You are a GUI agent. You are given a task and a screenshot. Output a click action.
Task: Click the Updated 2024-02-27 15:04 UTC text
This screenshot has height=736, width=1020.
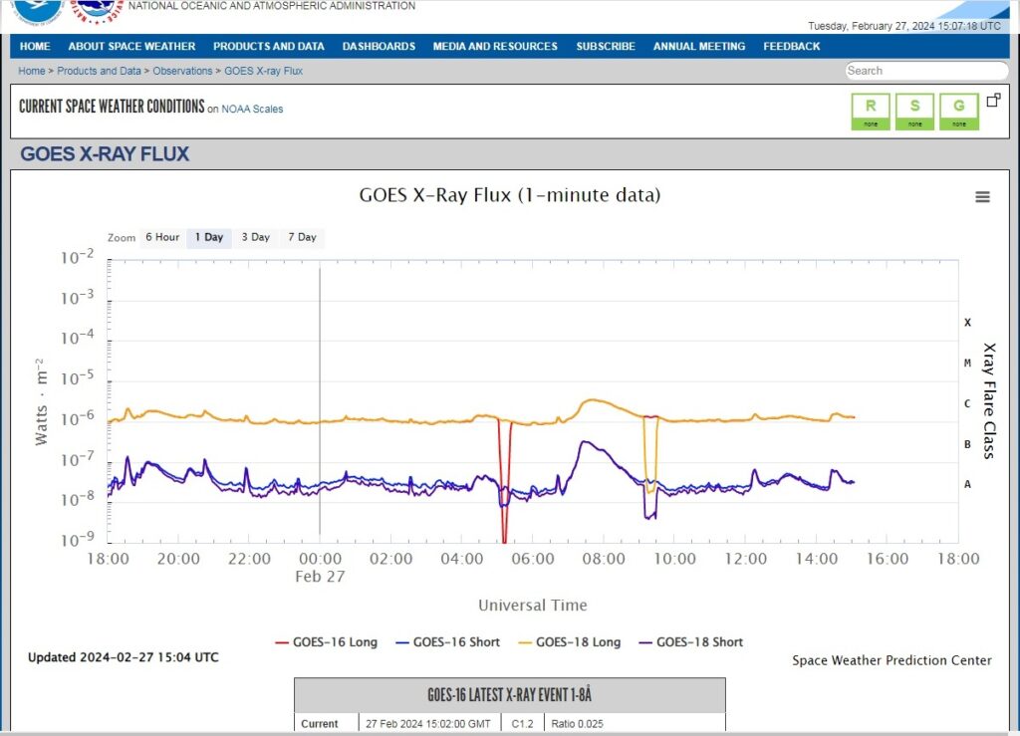(x=123, y=657)
